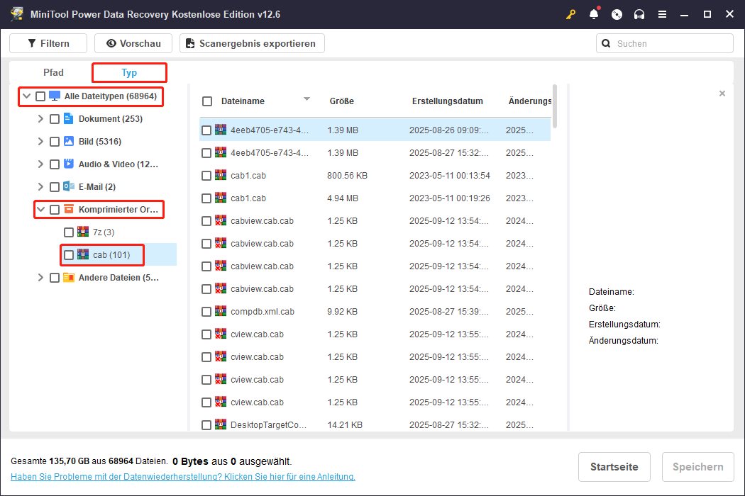The image size is (745, 496).
Task: Expand the Andere Dateien node
Action: pyautogui.click(x=41, y=278)
